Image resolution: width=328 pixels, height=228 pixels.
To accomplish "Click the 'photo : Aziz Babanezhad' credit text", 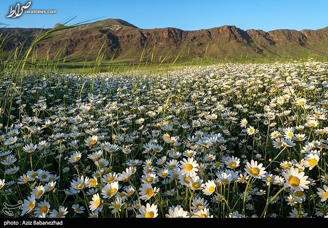I will (33, 223).
